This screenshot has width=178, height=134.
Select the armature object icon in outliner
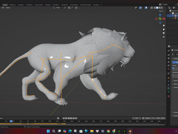point(175,16)
